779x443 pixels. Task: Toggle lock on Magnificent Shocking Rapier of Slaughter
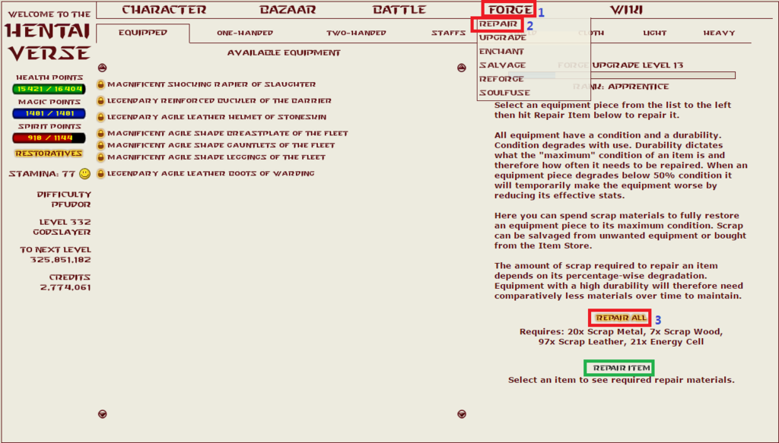(x=100, y=84)
